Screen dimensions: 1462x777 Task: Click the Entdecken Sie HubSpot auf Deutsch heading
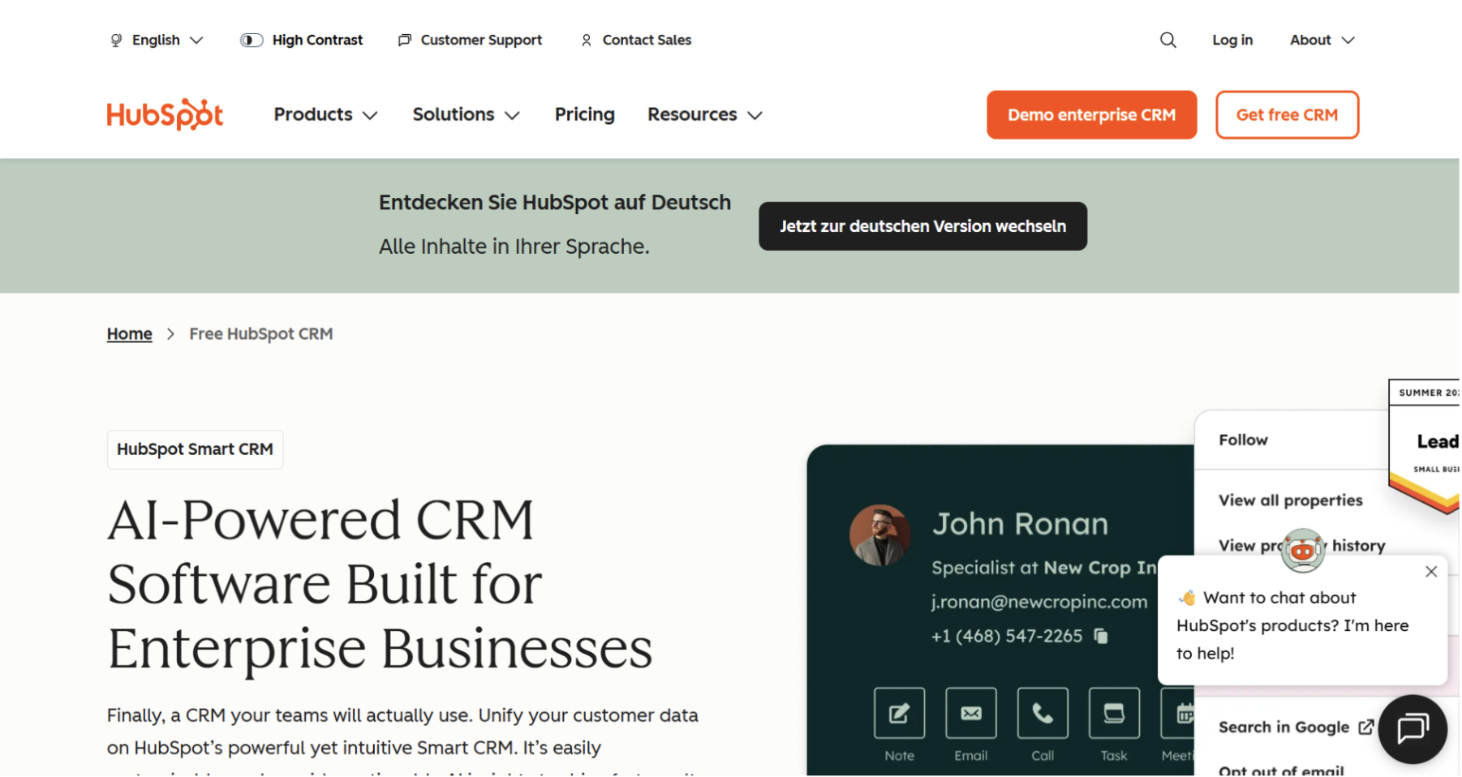point(555,202)
